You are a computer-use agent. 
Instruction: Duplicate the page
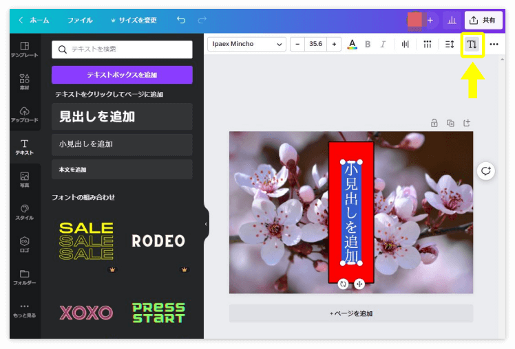(450, 123)
